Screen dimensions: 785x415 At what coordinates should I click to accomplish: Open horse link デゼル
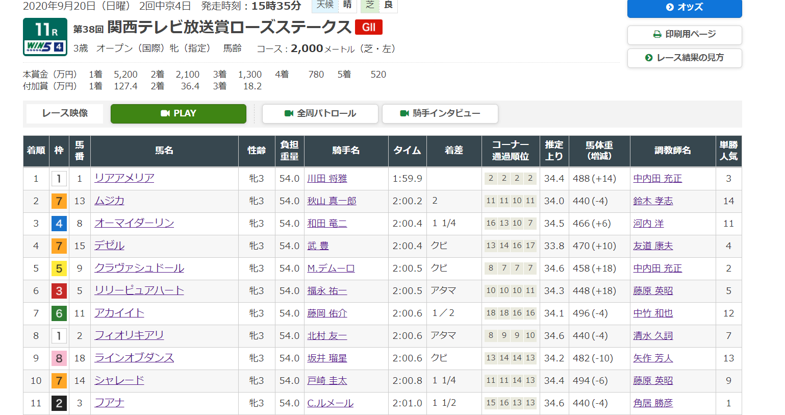[x=109, y=246]
